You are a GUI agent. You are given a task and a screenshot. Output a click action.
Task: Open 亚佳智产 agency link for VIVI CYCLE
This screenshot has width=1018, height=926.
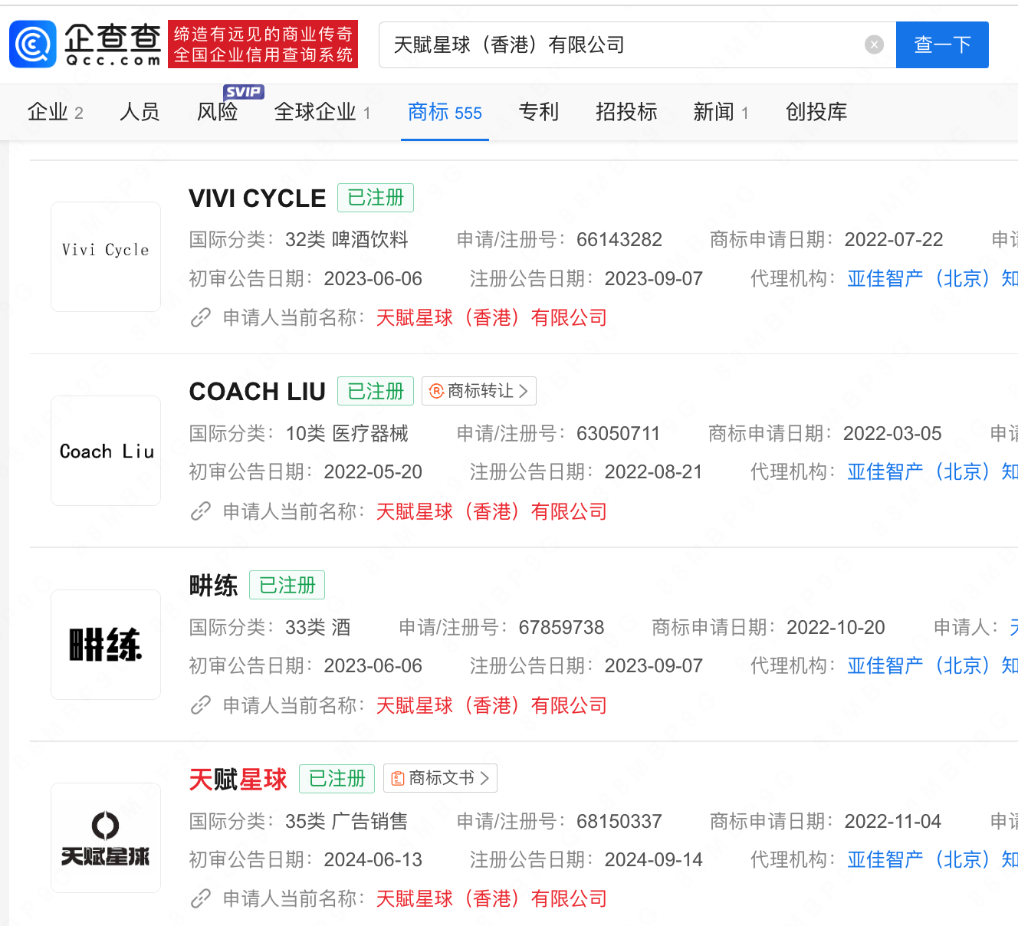(932, 278)
